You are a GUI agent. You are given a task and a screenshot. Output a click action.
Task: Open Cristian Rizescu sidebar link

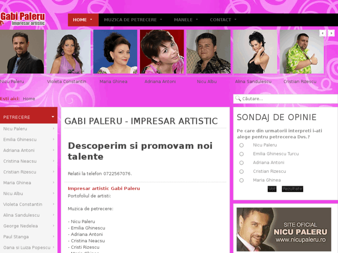(x=20, y=172)
